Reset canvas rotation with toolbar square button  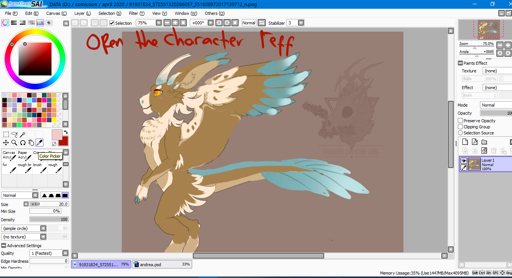coord(236,23)
